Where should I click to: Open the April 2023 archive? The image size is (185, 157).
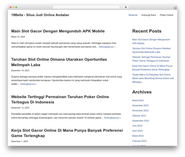(137, 131)
